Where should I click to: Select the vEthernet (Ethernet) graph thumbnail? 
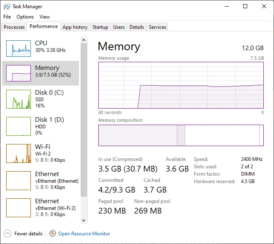coord(19,181)
